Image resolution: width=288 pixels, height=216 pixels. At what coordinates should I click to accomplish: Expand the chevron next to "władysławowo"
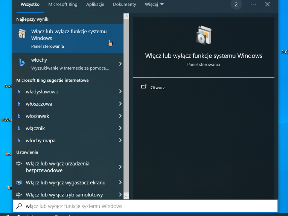tap(120, 91)
